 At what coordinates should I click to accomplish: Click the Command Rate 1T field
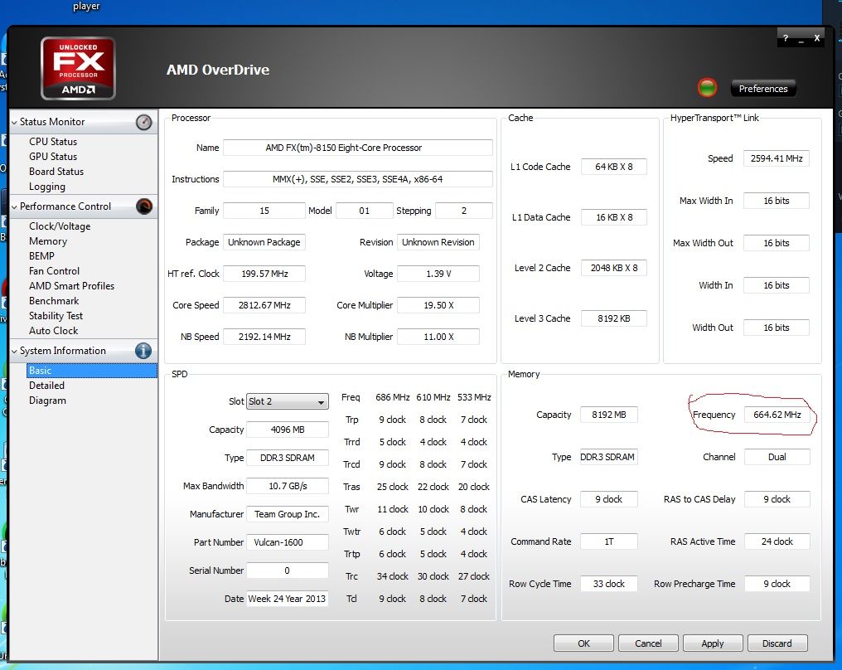tap(609, 541)
